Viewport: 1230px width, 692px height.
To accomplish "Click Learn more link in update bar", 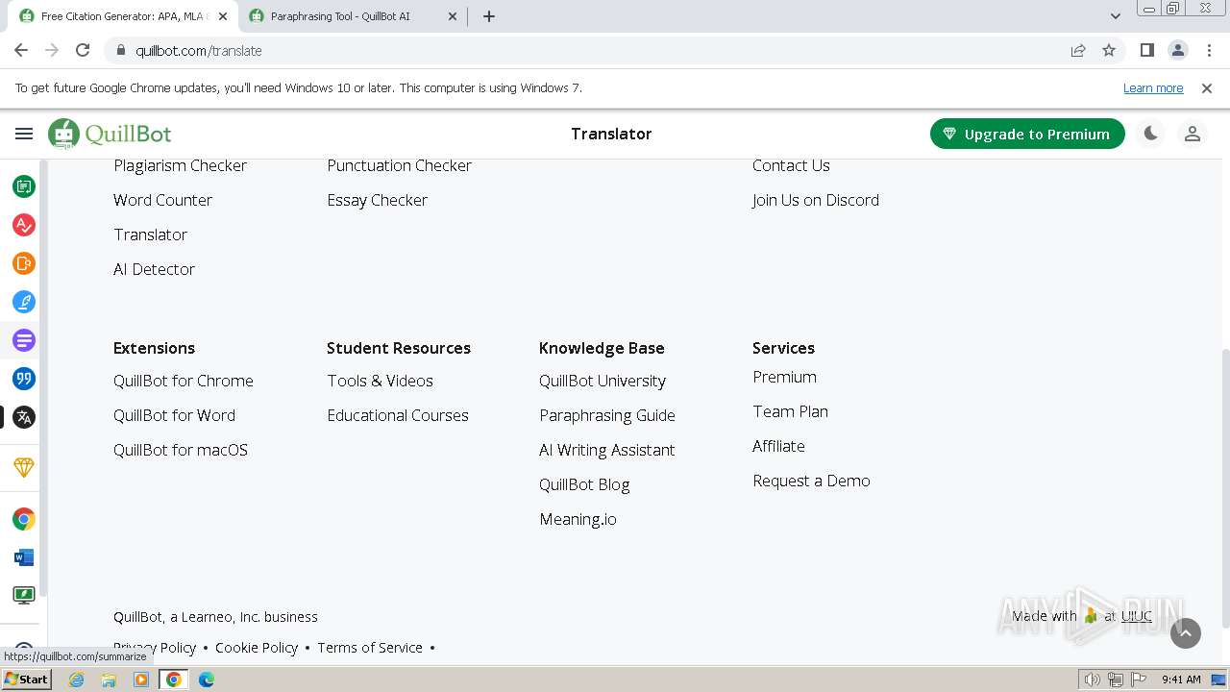I will [1153, 87].
